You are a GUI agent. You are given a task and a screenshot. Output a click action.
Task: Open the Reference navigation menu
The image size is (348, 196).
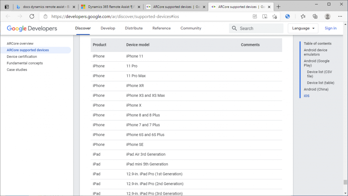tap(161, 28)
